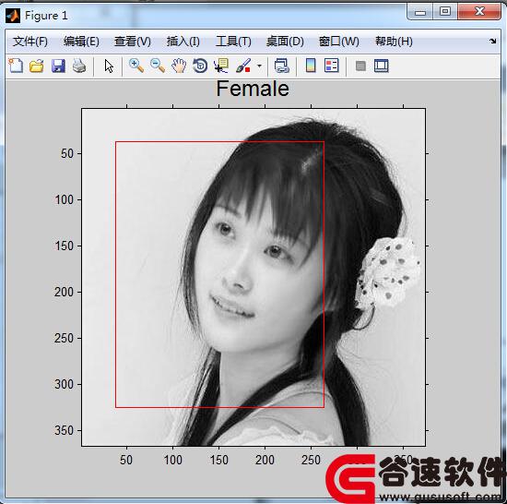Open the 插入(I) menu
Viewport: 507px width, 504px height.
(183, 42)
